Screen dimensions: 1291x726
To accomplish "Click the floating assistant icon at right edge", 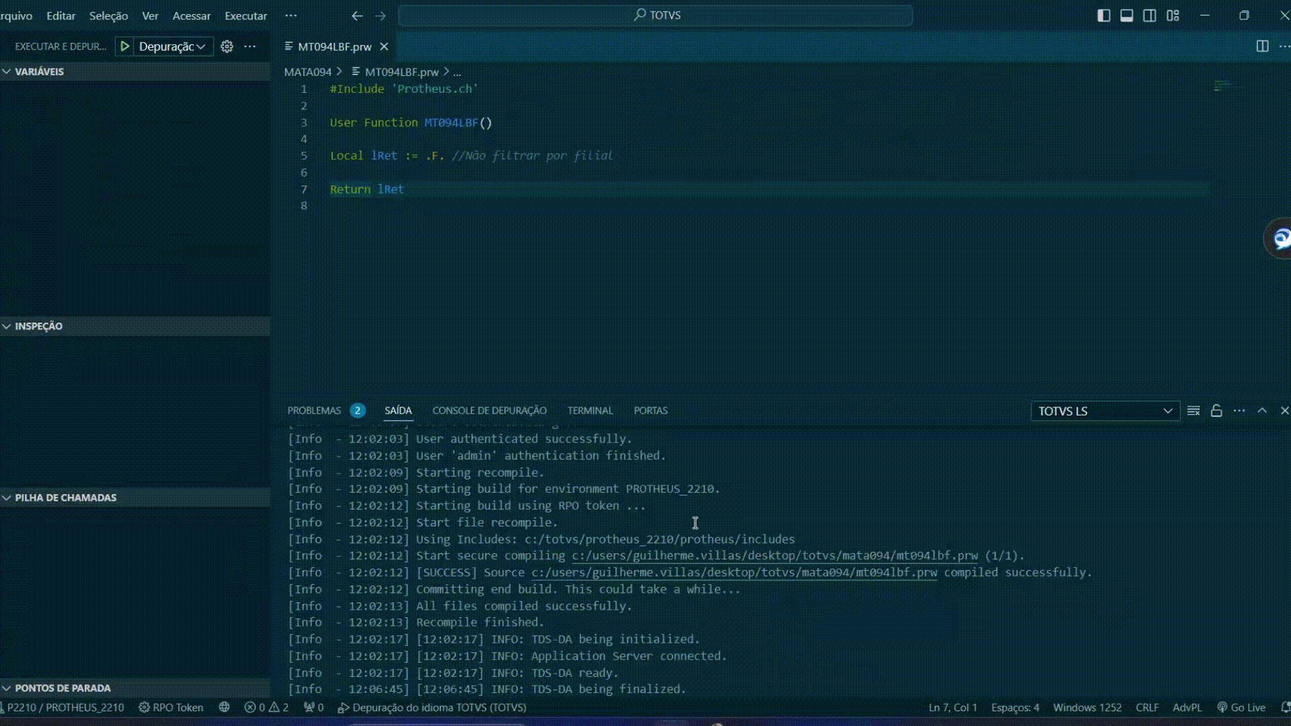I will click(x=1278, y=238).
